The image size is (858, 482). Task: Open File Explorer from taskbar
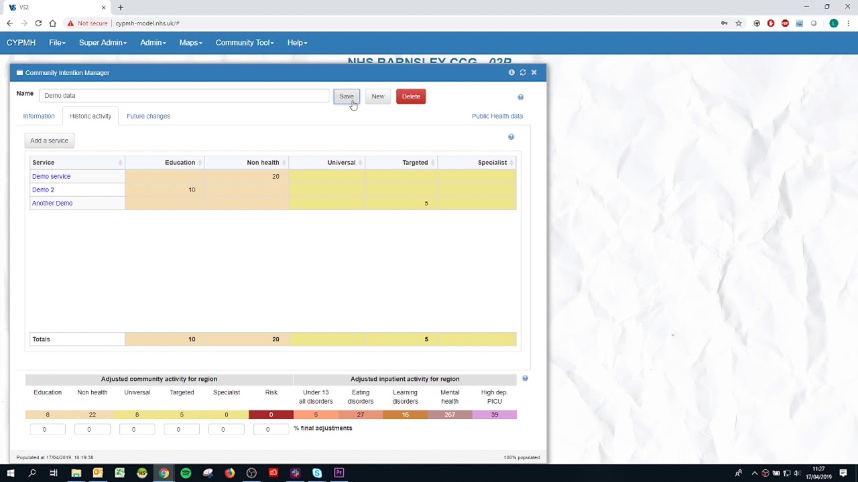(x=76, y=473)
